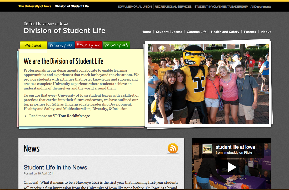Open the imubuddy Flickr avatar thumbnail
The width and height of the screenshot is (289, 190).
coord(207,149)
